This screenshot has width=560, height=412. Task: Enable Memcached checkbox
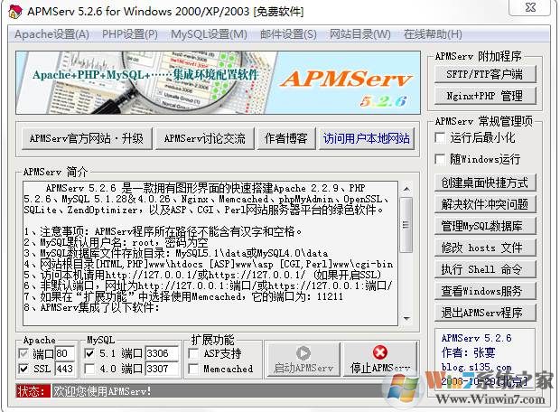(x=193, y=369)
